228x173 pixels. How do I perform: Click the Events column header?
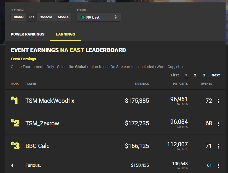coord(207,84)
